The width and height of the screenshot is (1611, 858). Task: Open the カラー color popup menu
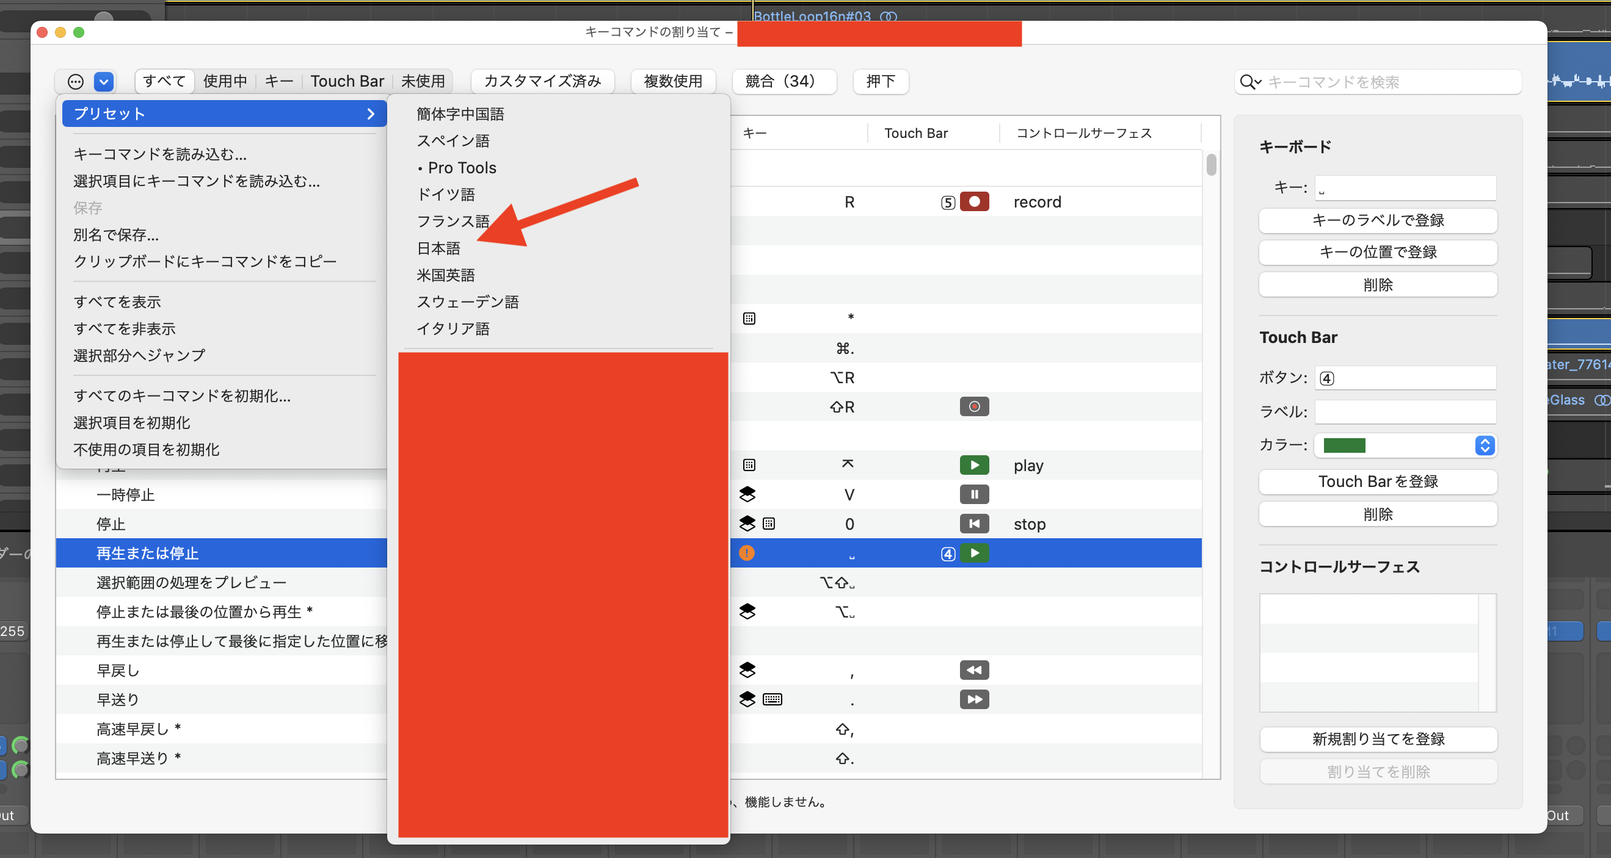[x=1405, y=445]
